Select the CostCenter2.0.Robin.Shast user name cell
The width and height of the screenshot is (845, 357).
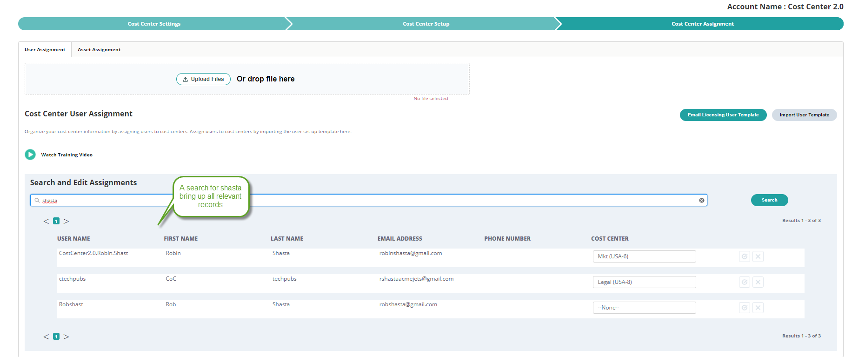(93, 253)
